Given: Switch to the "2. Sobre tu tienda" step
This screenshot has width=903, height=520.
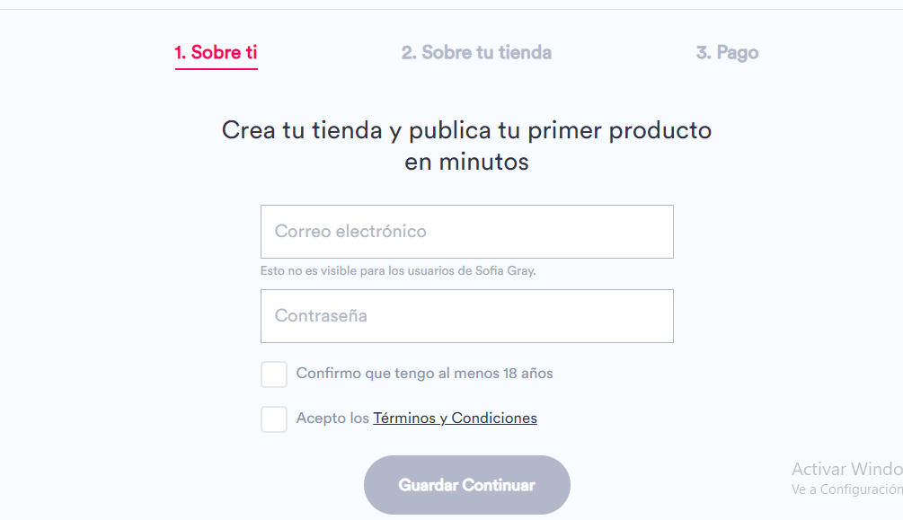Looking at the screenshot, I should point(476,52).
